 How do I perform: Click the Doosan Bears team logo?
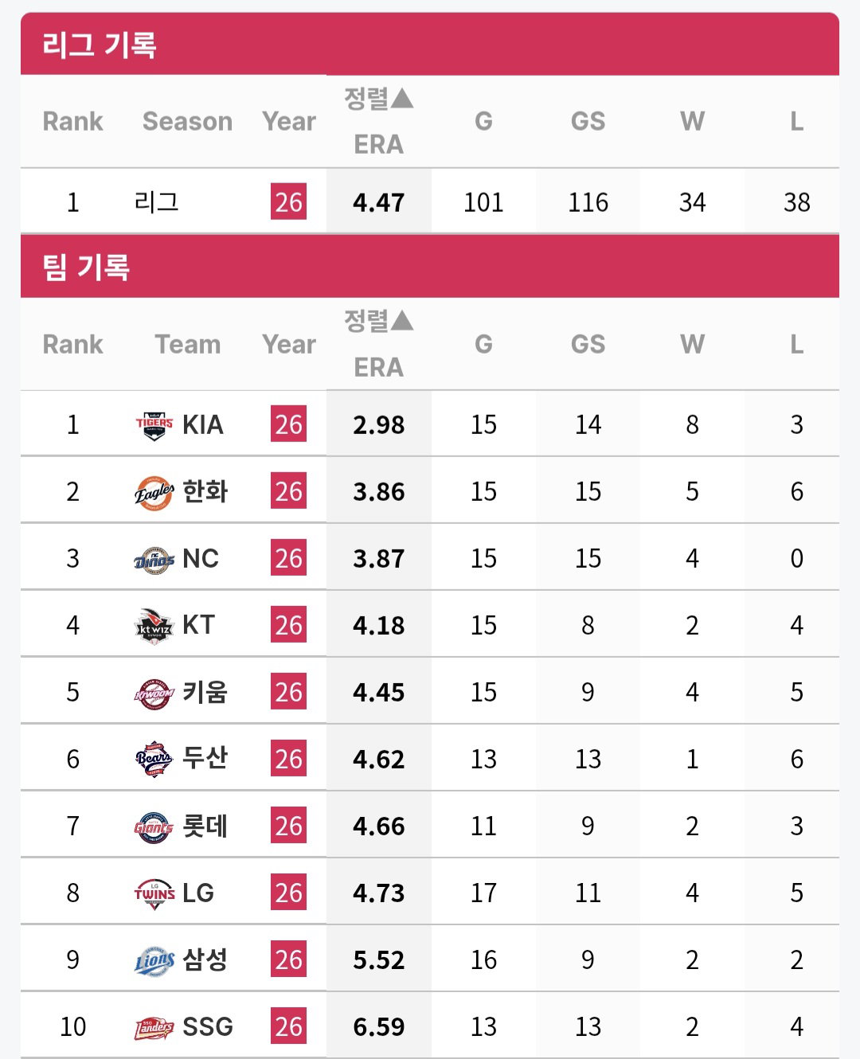pyautogui.click(x=154, y=760)
